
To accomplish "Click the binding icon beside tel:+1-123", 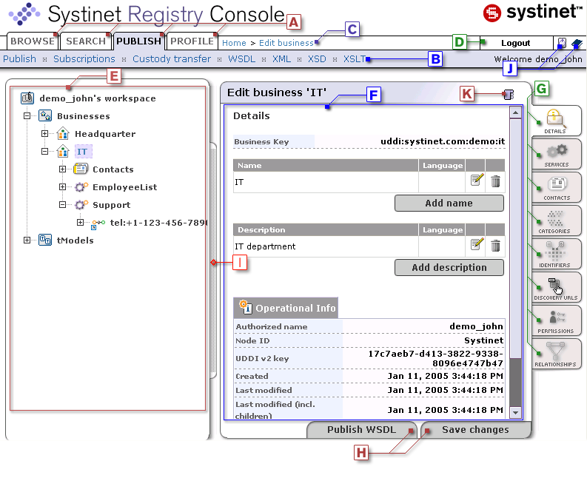I will (x=98, y=223).
